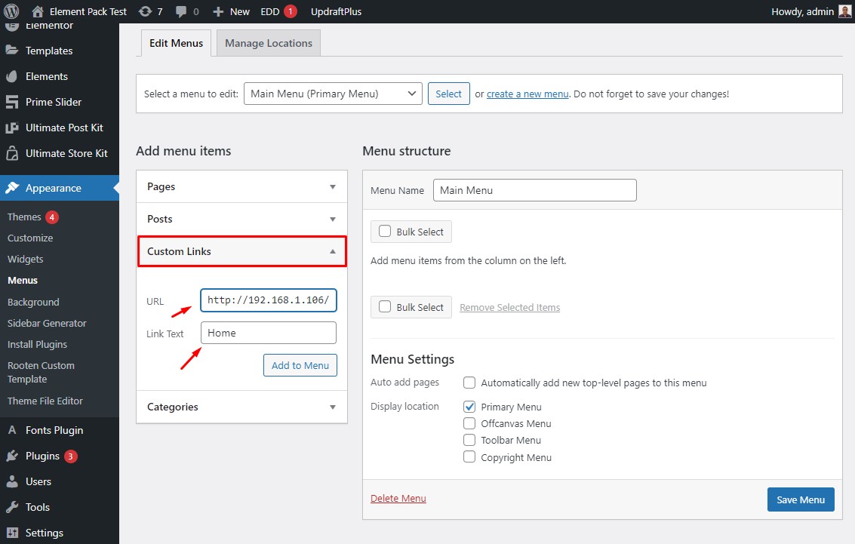This screenshot has height=544, width=855.
Task: Expand the Categories panel
Action: [241, 407]
